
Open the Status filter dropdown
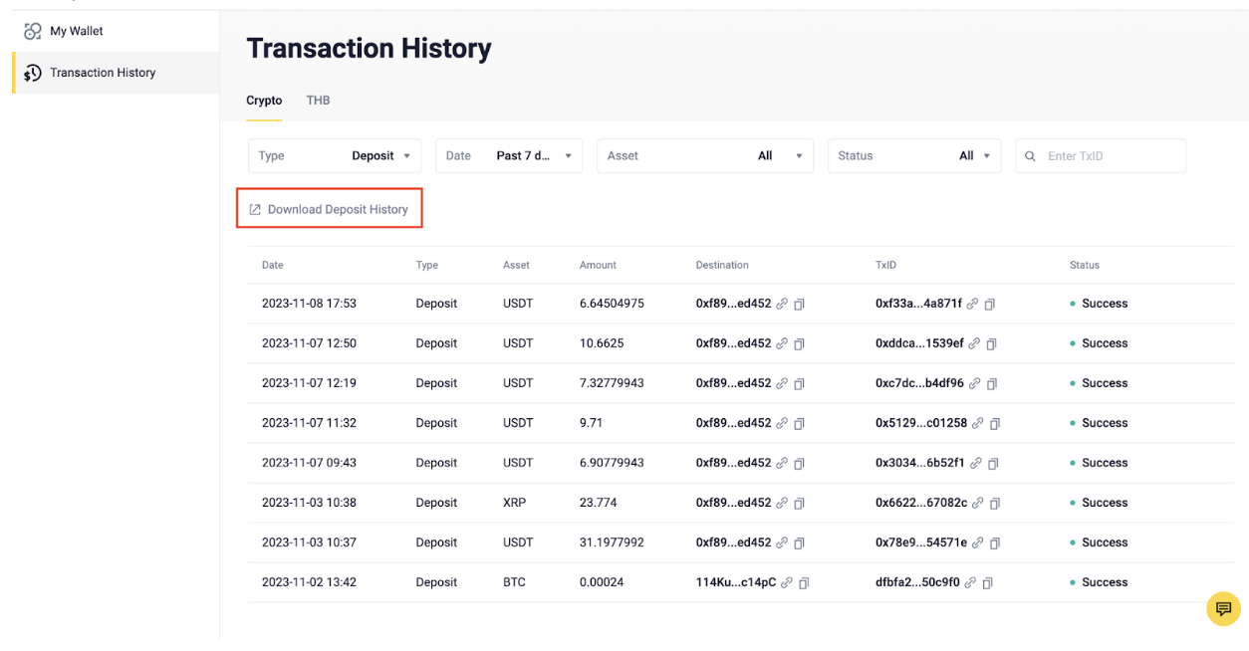click(x=913, y=156)
